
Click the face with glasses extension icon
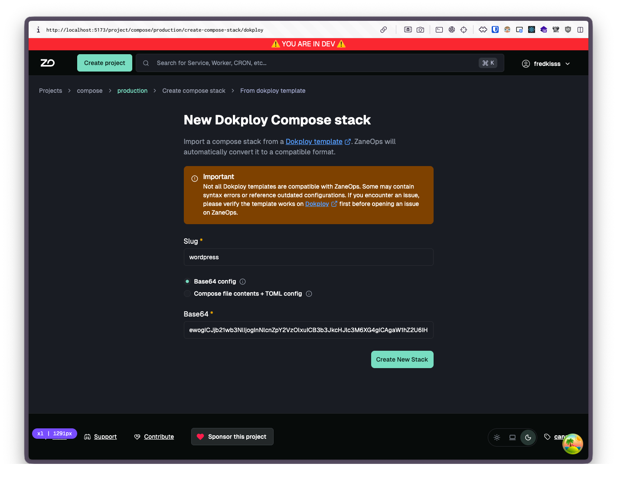(507, 30)
